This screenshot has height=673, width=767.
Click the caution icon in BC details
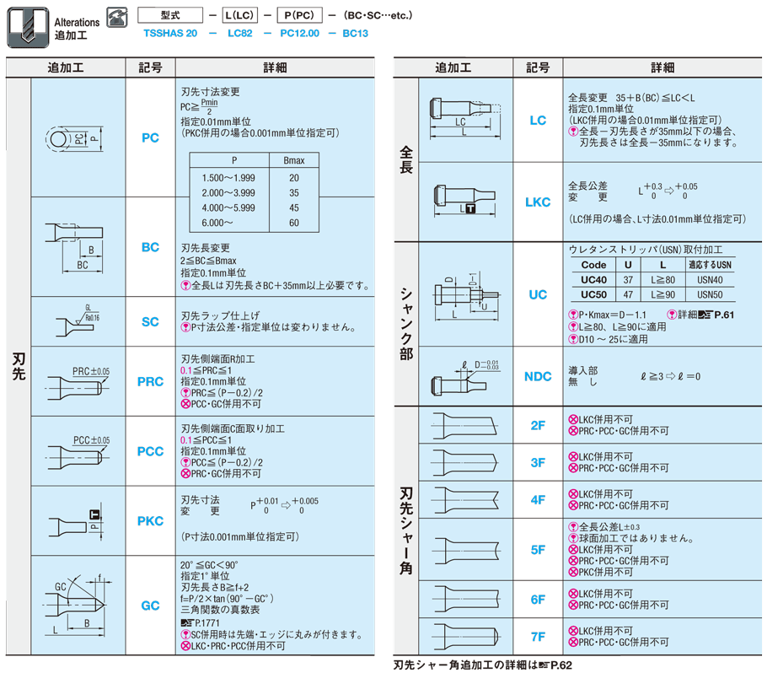(x=186, y=286)
